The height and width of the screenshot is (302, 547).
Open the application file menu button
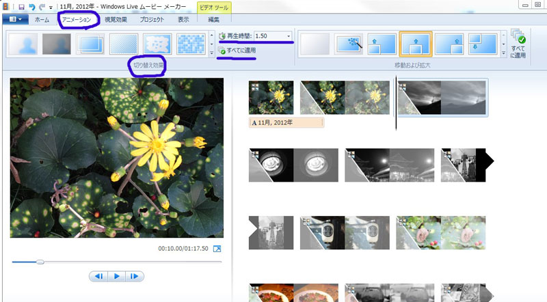click(x=15, y=20)
